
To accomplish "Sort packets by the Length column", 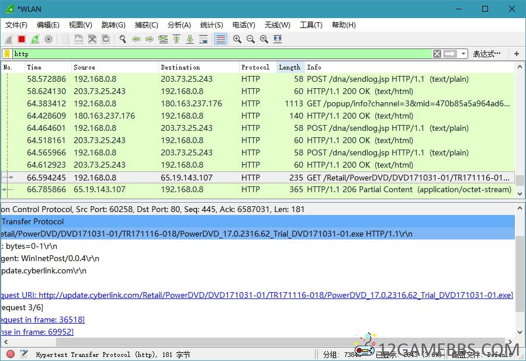I will pos(289,67).
